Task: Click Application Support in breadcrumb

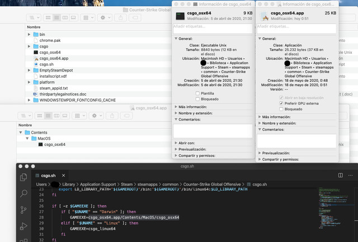Action: (98, 184)
